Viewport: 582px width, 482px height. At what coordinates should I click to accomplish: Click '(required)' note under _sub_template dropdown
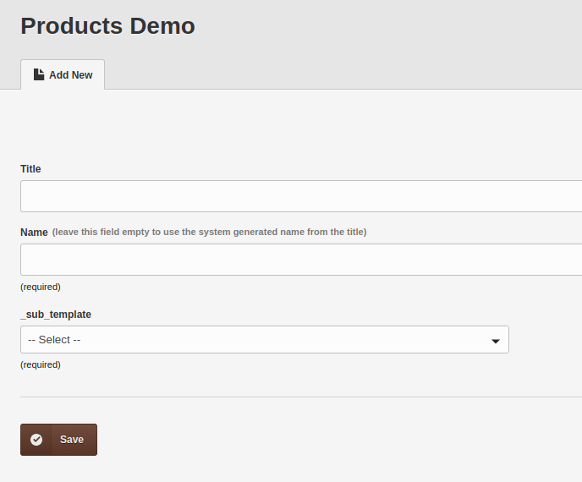pyautogui.click(x=41, y=364)
